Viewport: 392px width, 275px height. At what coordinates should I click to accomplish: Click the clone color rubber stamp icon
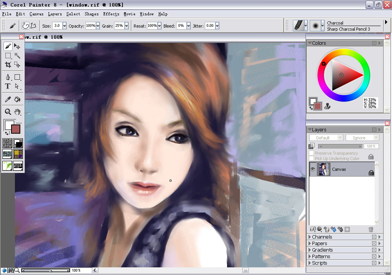coord(327,106)
